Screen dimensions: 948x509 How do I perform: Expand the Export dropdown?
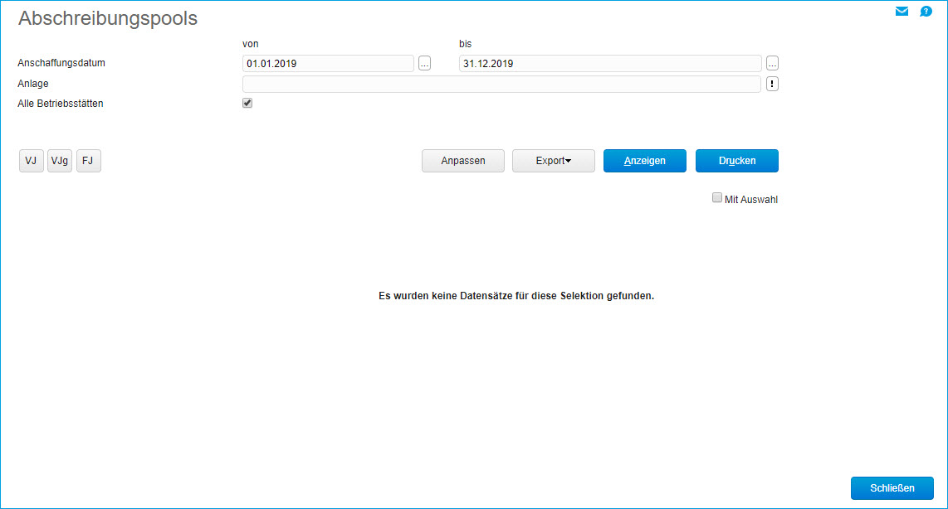(x=554, y=161)
